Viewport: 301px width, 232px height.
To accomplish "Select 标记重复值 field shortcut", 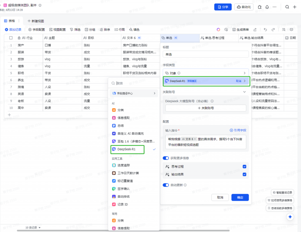I will coord(123,181).
